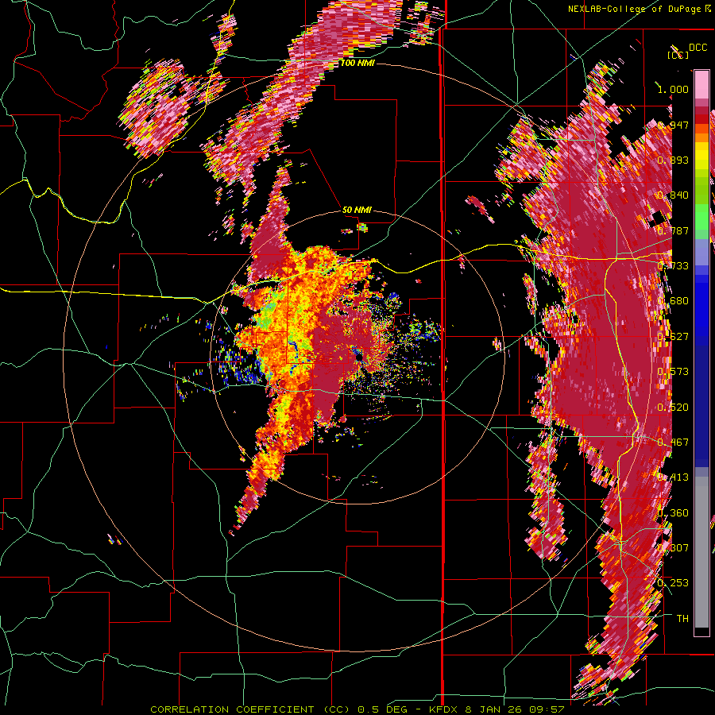Viewport: 715px width, 715px height.
Task: Click the 0.413 scale label
Action: coord(673,477)
